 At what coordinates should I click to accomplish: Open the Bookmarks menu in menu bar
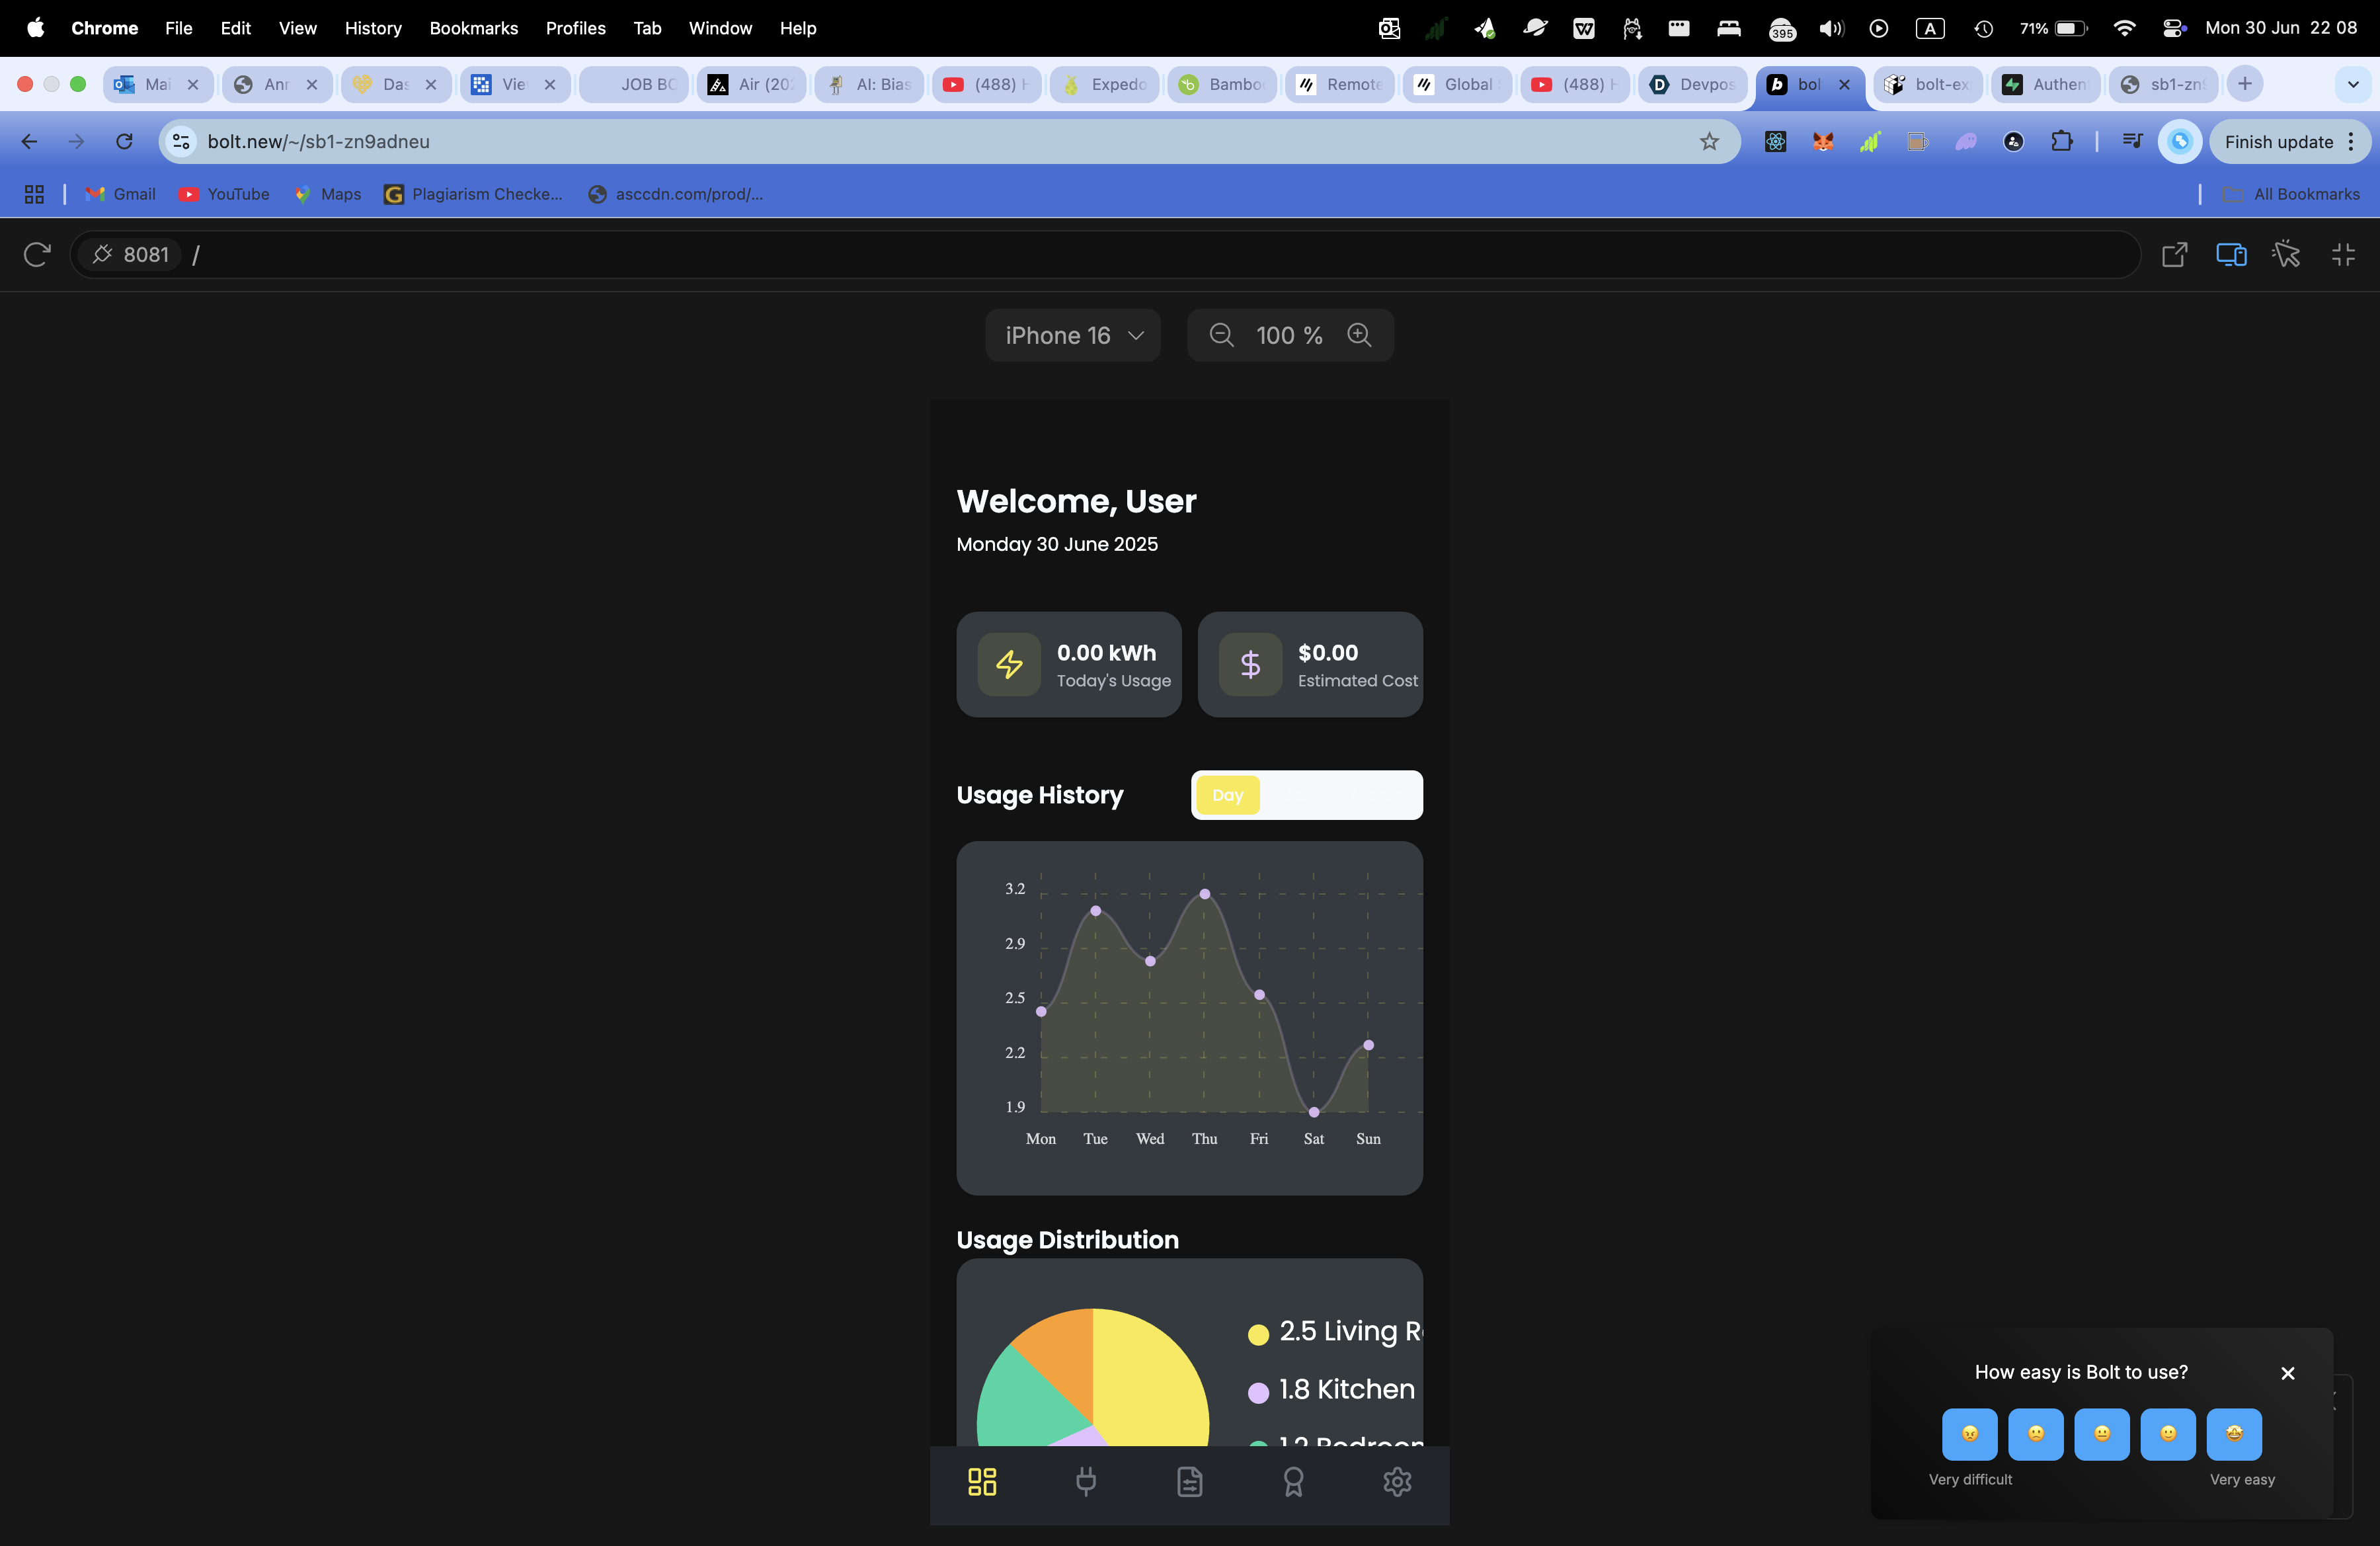473,28
